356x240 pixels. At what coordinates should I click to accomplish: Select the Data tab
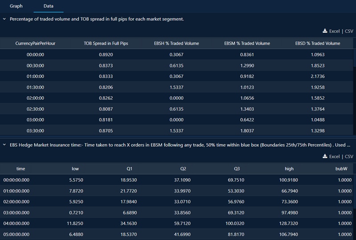49,6
